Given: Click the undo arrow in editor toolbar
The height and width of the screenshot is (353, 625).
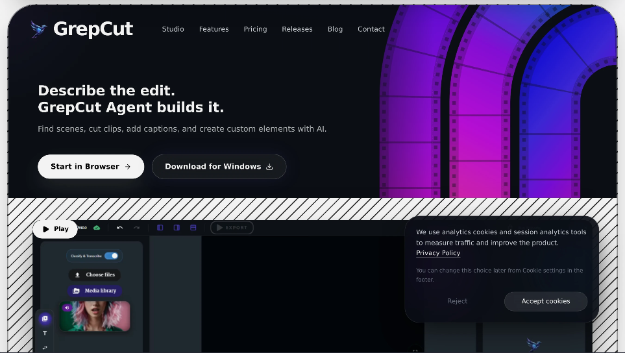Looking at the screenshot, I should 120,228.
